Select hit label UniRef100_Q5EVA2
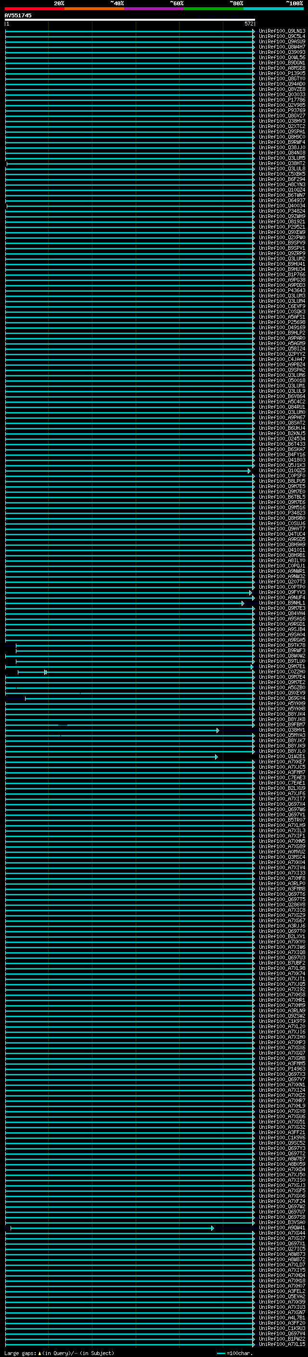This screenshot has width=308, height=1357. [x=282, y=1297]
